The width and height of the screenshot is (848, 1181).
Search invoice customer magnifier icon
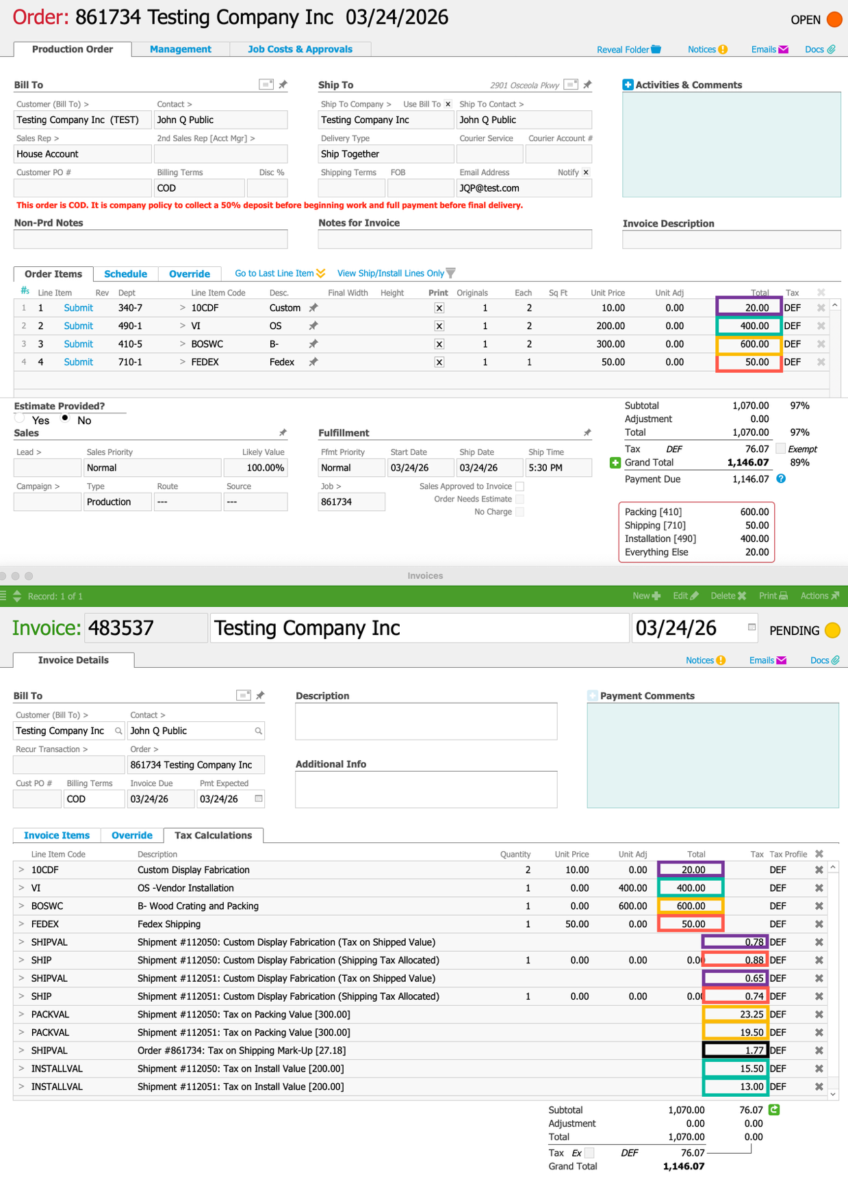point(118,731)
